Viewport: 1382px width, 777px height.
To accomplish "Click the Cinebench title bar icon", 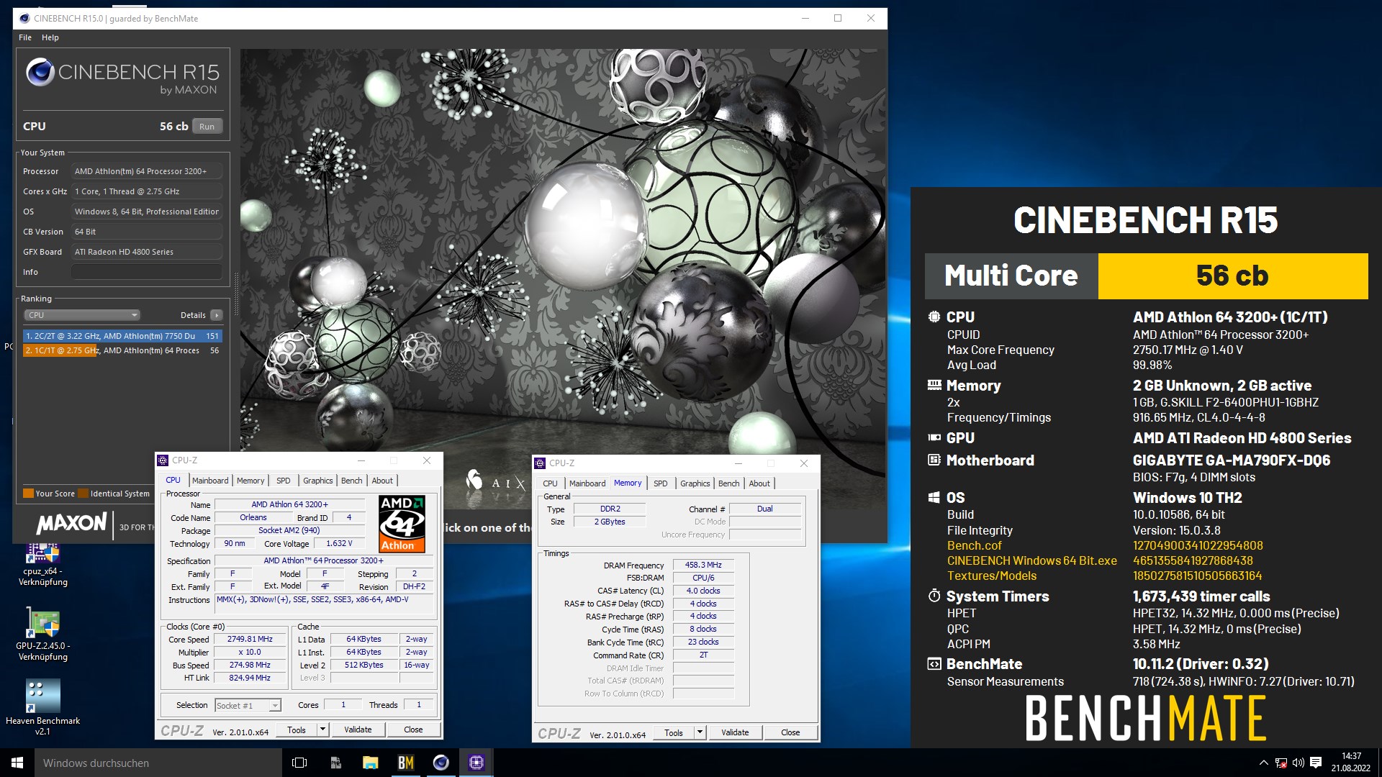I will (24, 18).
